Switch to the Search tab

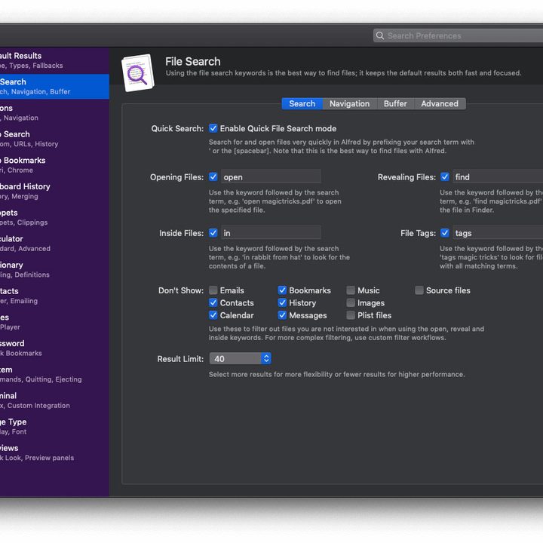[302, 103]
